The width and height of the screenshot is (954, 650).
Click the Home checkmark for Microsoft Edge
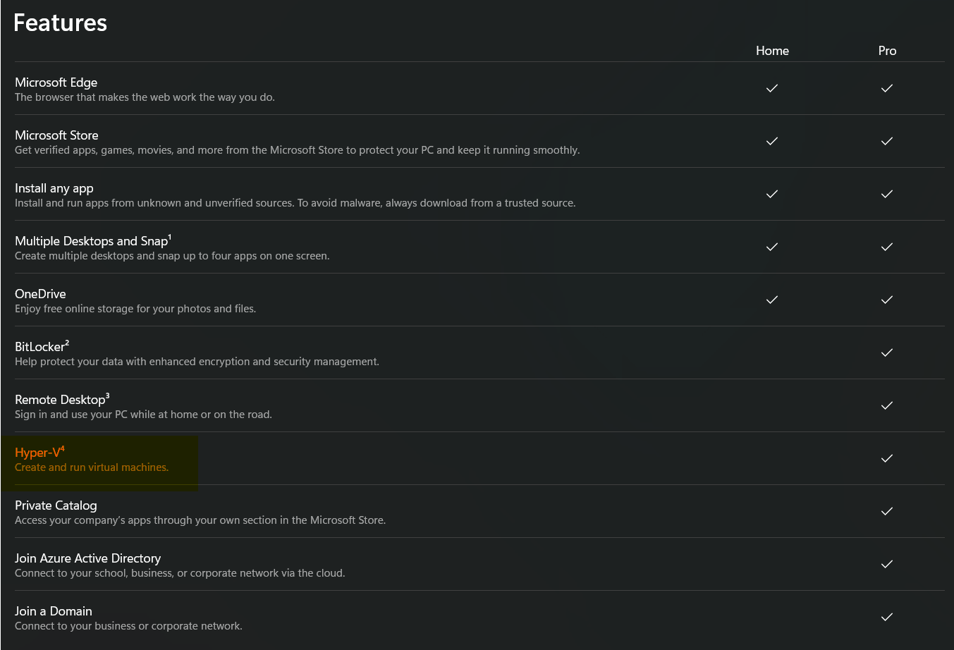coord(772,88)
